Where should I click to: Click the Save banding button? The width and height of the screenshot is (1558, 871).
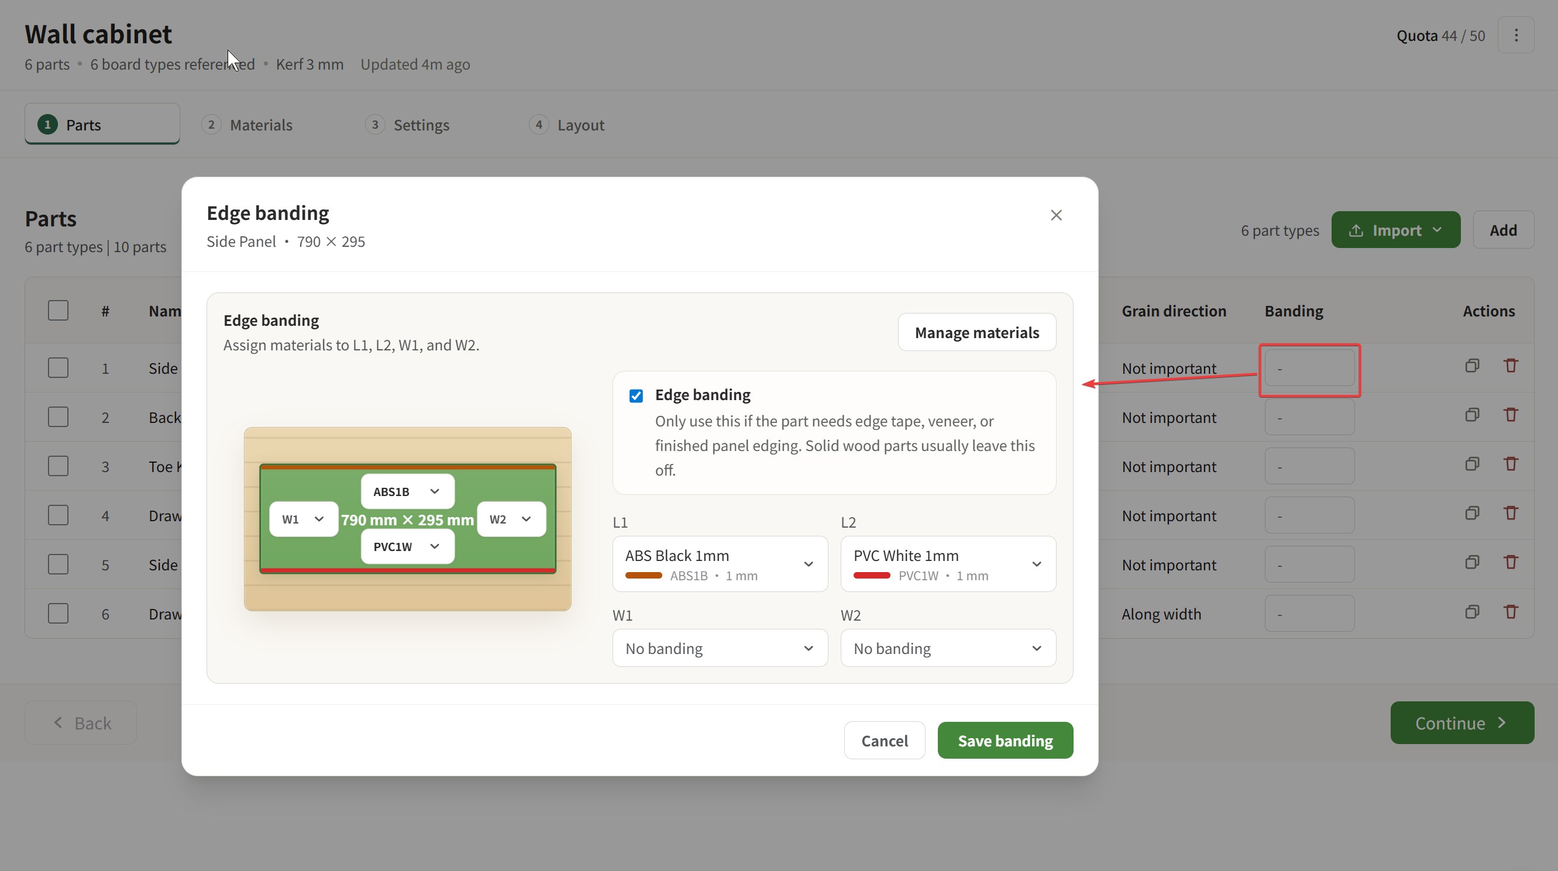1005,741
